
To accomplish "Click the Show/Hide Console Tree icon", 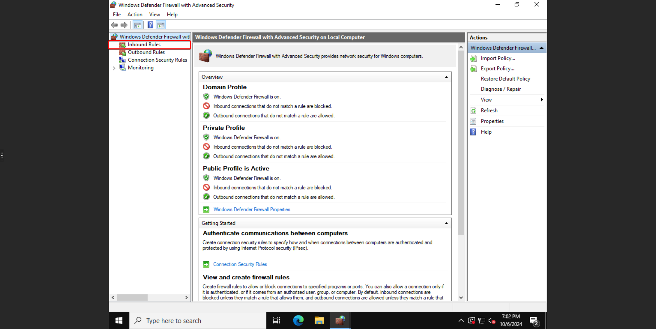I will pyautogui.click(x=138, y=25).
